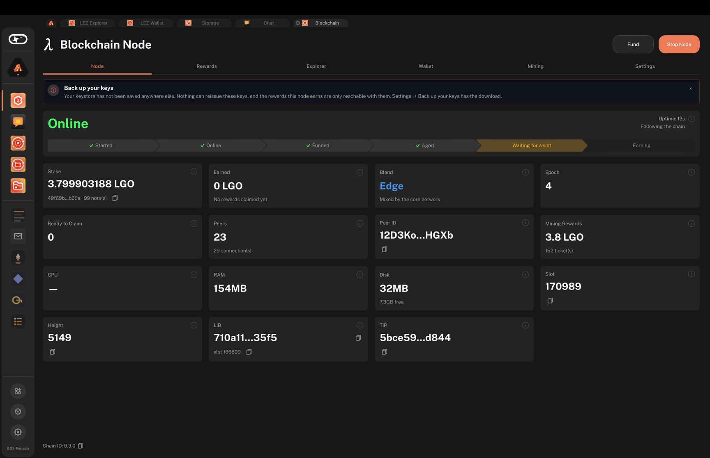
Task: Open the Ethereum logo icon in sidebar
Action: pos(18,257)
